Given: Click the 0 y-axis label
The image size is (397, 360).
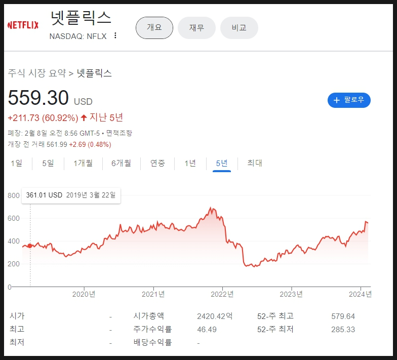Looking at the screenshot, I should tap(10, 287).
